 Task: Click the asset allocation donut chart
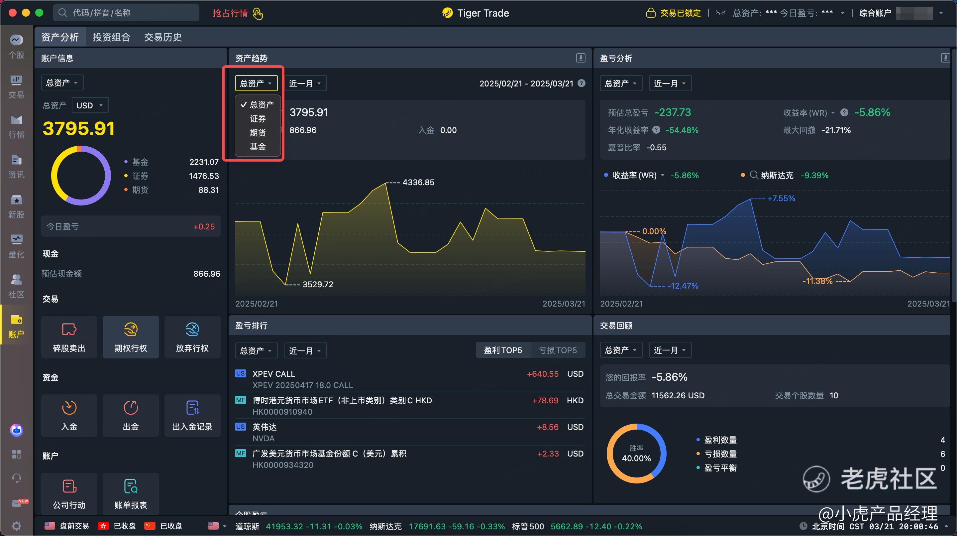81,176
